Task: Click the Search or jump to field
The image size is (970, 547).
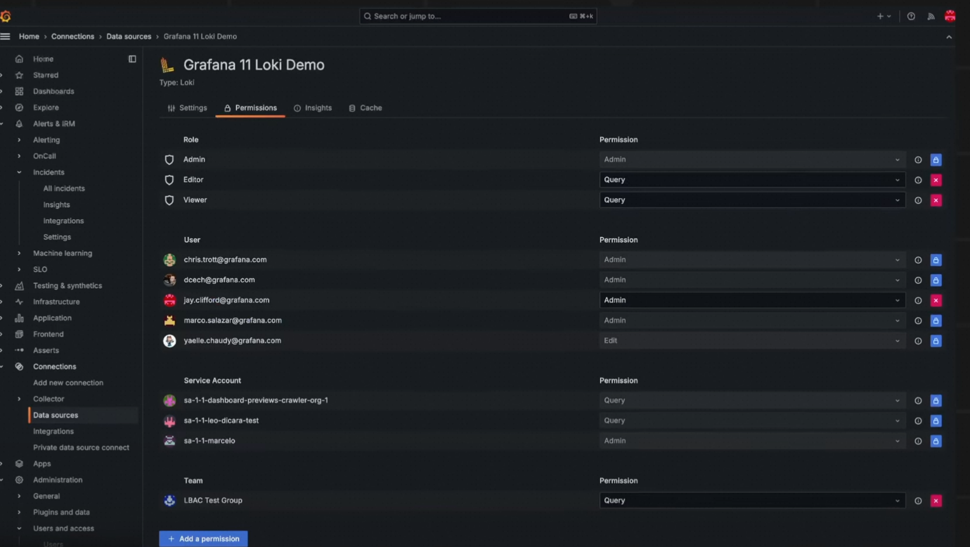Action: [x=478, y=16]
